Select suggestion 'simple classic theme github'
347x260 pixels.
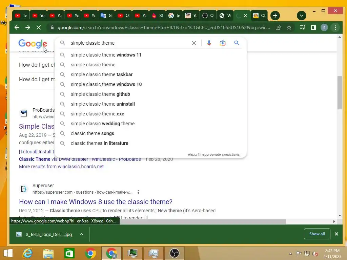pyautogui.click(x=150, y=94)
